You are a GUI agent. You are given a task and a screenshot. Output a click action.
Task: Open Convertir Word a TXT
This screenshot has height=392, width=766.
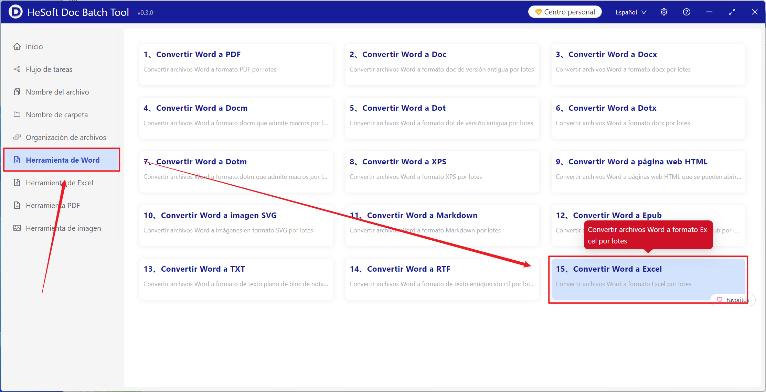pos(236,279)
